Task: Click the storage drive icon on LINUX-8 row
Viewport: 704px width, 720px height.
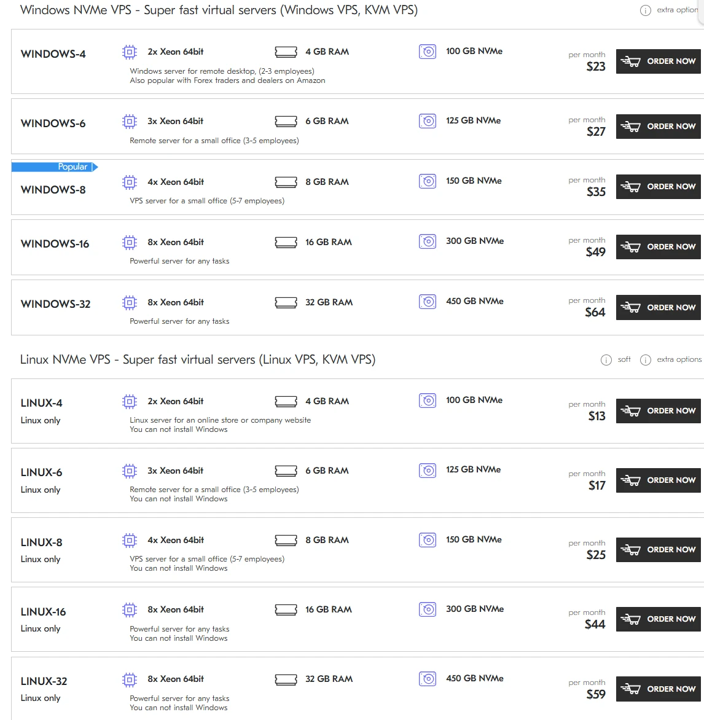Action: click(428, 540)
